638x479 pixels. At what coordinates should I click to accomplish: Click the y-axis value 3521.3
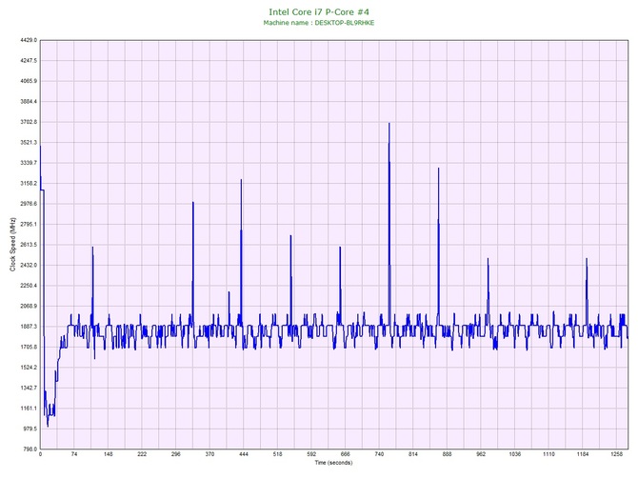(29, 143)
